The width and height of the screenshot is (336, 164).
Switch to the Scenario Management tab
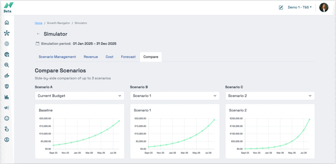point(57,57)
